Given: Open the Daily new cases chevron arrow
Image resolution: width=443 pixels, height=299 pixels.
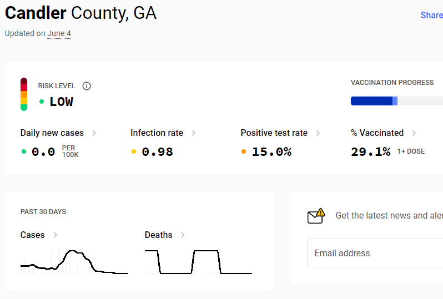Looking at the screenshot, I should click(x=94, y=133).
